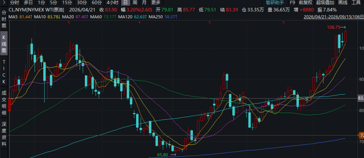Open TICK view in the left sidebar
The image size is (364, 158).
coord(3,72)
